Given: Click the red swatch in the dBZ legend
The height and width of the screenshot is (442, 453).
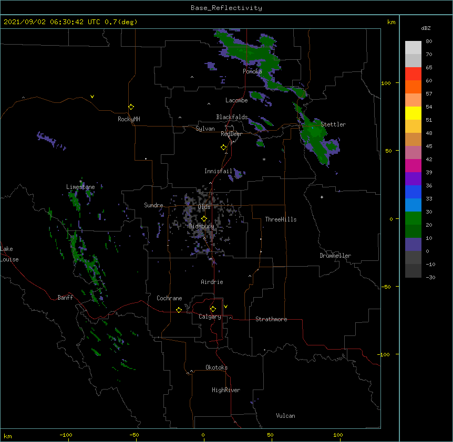Looking at the screenshot, I should tap(413, 74).
